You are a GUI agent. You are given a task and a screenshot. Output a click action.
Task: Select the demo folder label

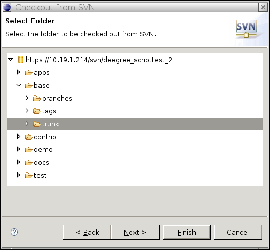pos(43,149)
